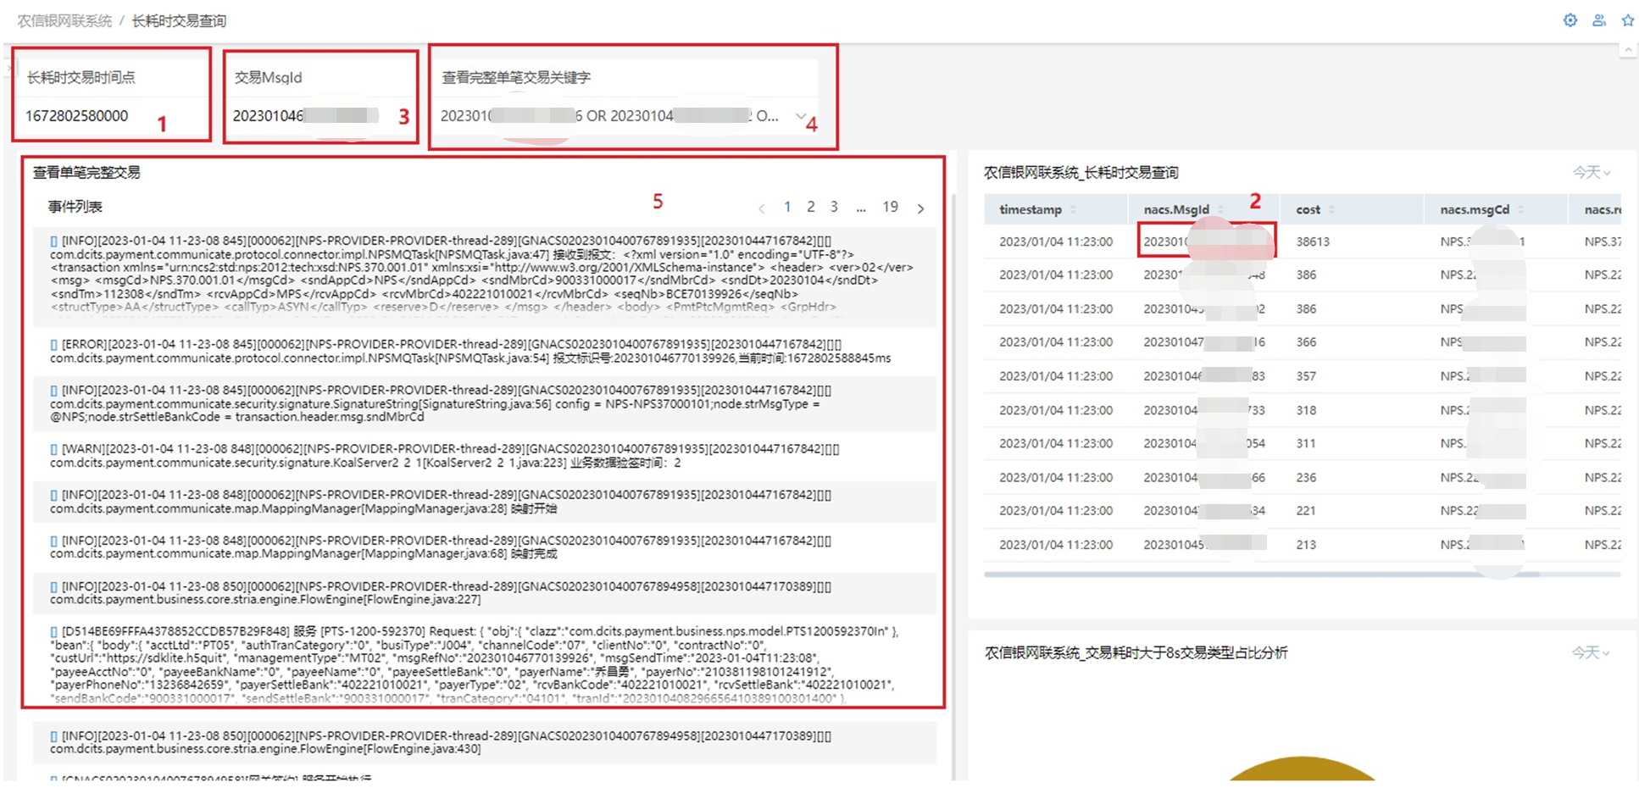Click the MsgId cell in the cost 213 row
The height and width of the screenshot is (788, 1639).
tap(1204, 545)
